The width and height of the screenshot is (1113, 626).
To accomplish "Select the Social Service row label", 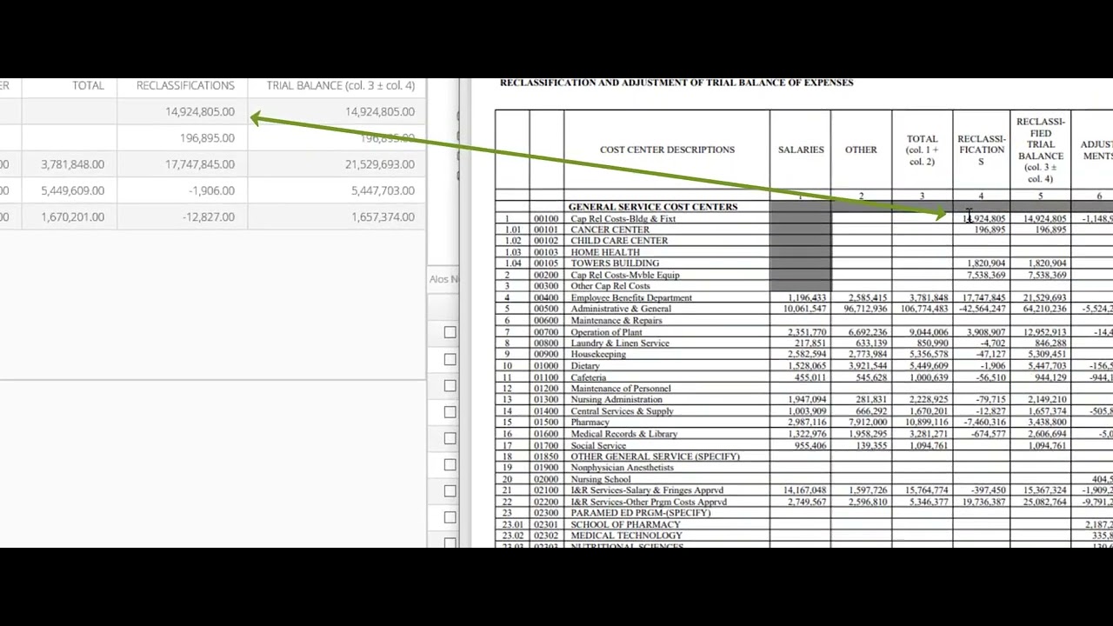I will (598, 446).
